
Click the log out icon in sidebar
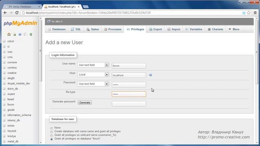(15, 34)
